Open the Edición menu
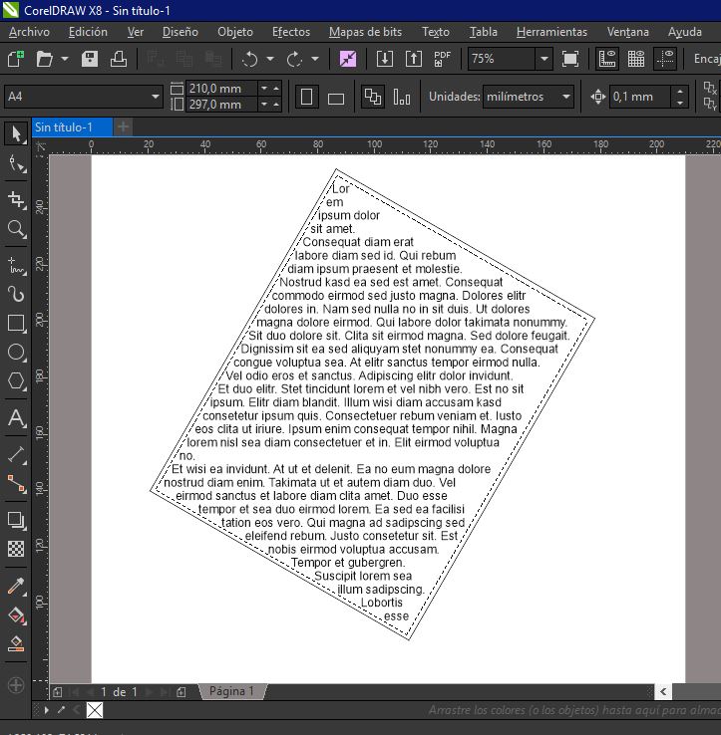Screen dimensions: 721x735 pos(88,32)
